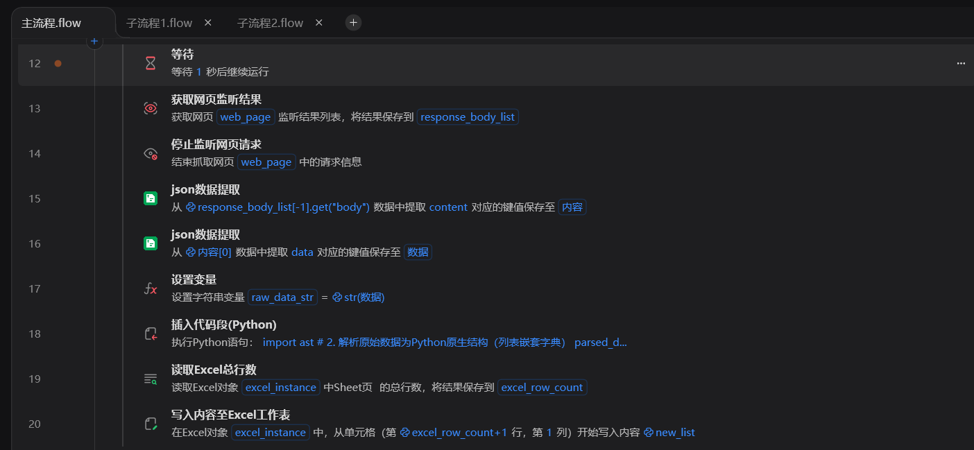Viewport: 974px width, 450px height.
Task: Toggle the breakpoint dot on line 12
Action: click(58, 62)
